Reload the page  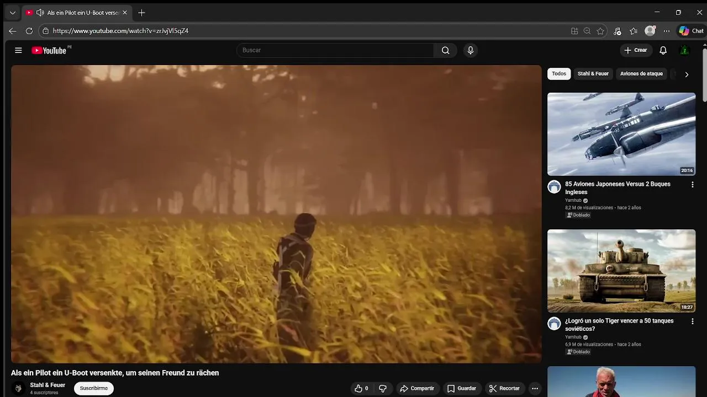(29, 31)
